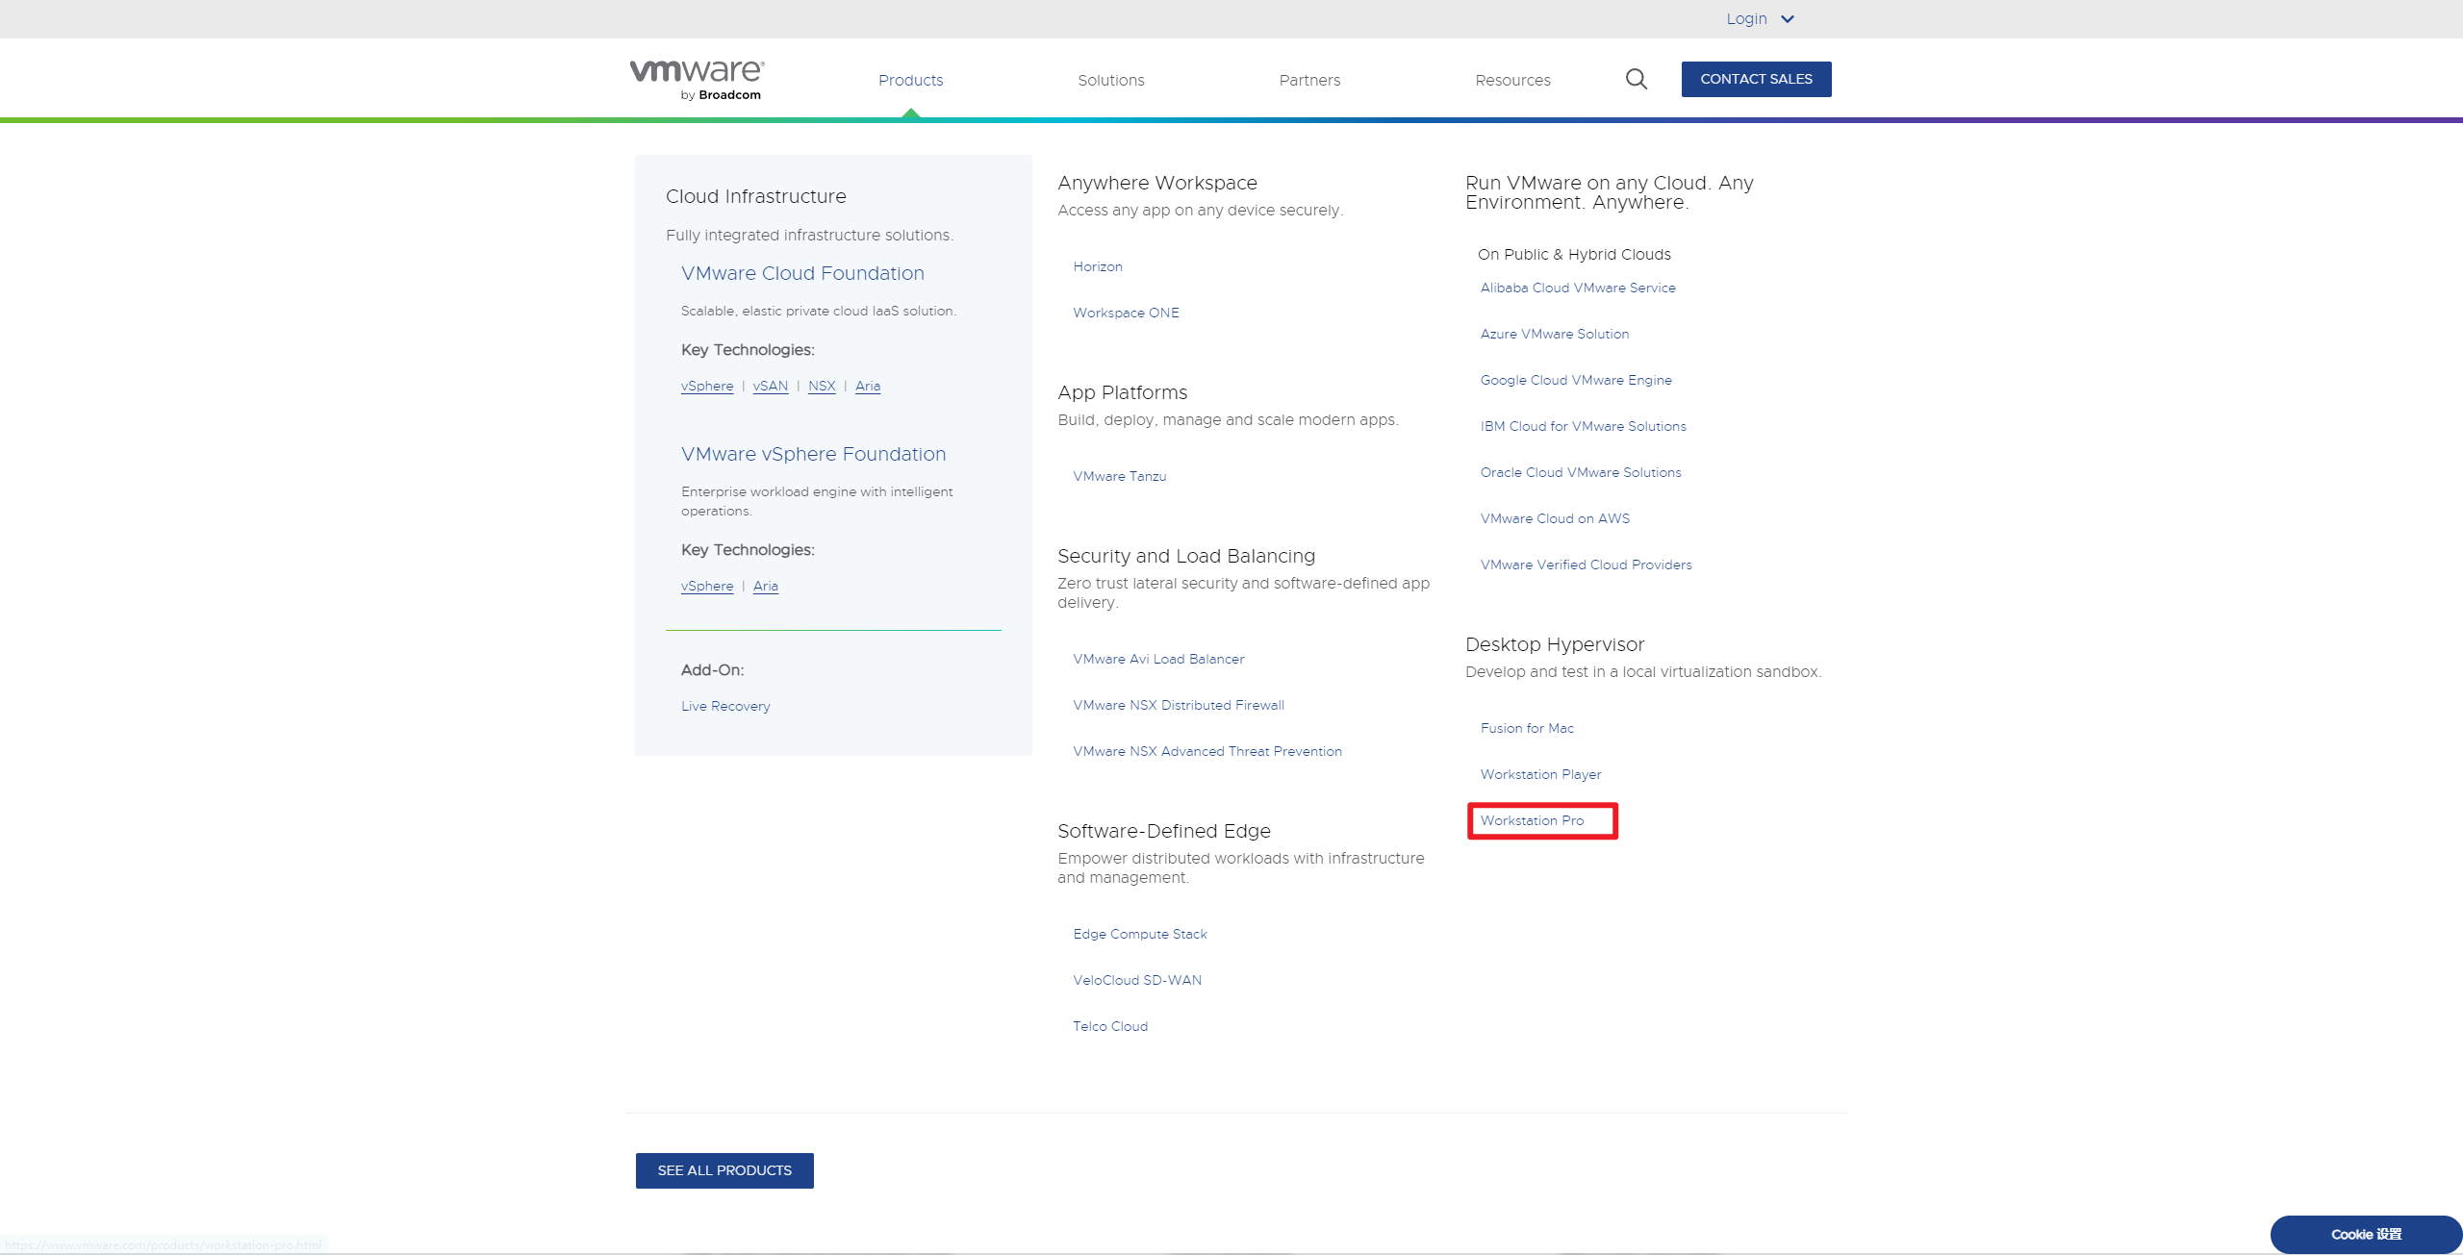Click the App Platforms heading

pos(1122,392)
